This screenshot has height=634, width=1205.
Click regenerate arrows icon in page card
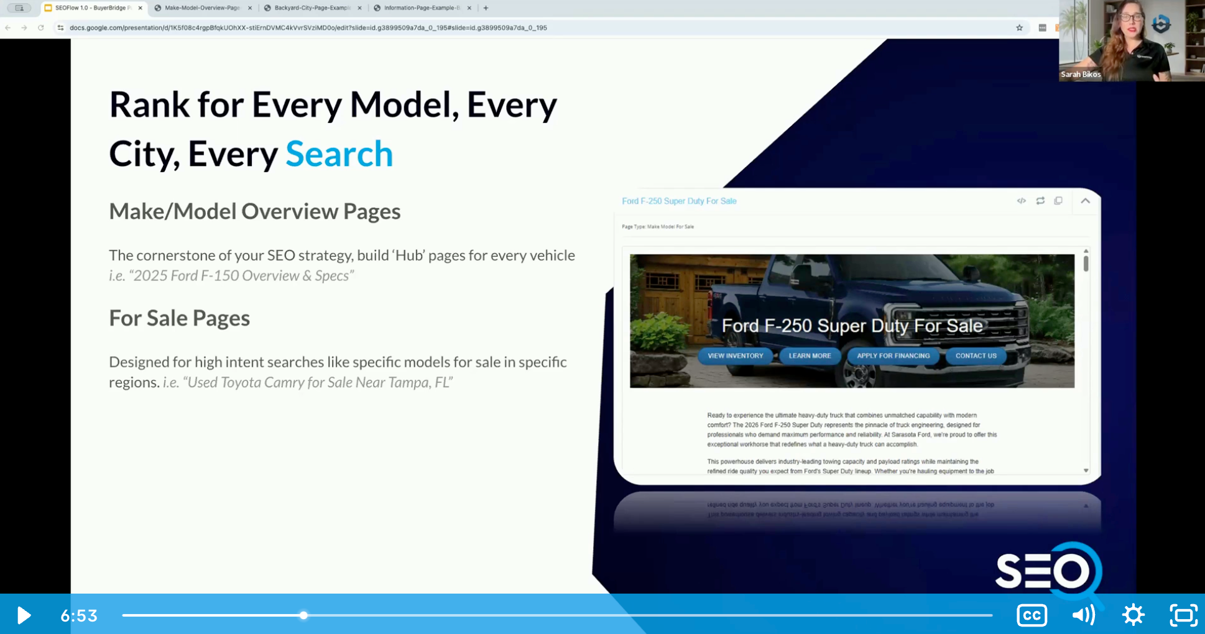pos(1040,201)
